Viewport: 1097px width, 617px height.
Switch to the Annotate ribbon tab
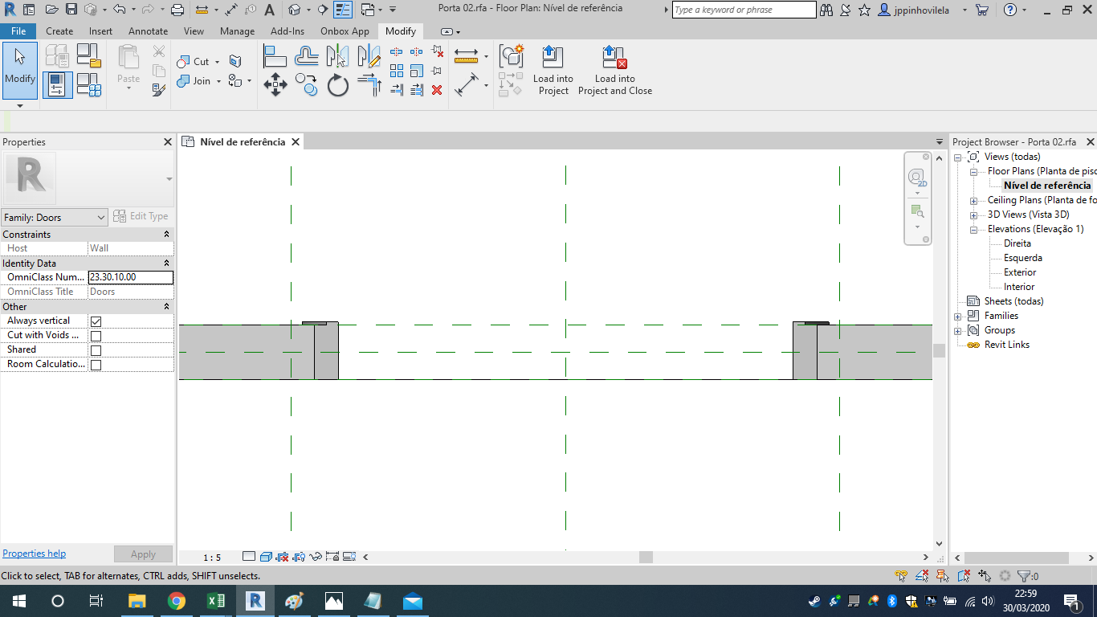click(x=148, y=31)
